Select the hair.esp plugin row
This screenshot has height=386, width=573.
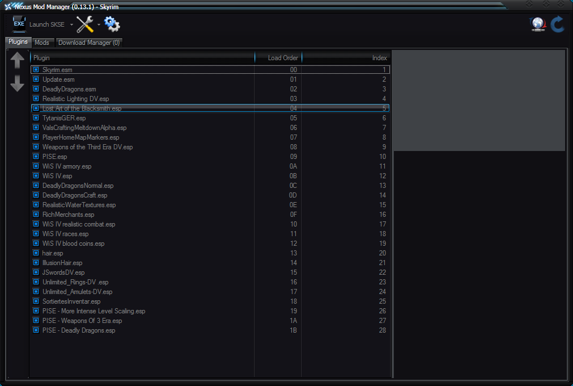pyautogui.click(x=53, y=253)
